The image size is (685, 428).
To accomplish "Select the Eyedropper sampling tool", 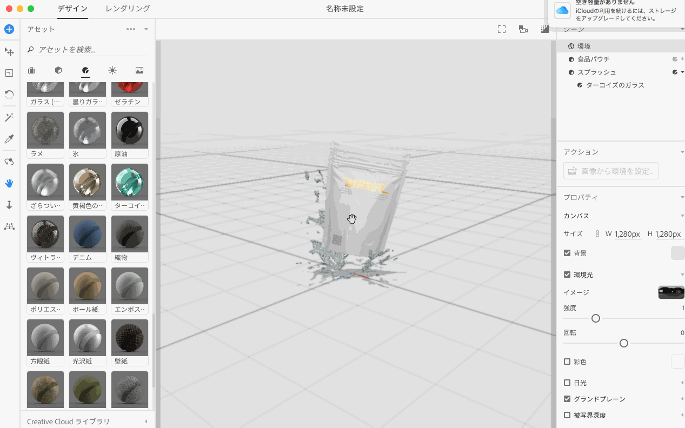I will (x=9, y=139).
